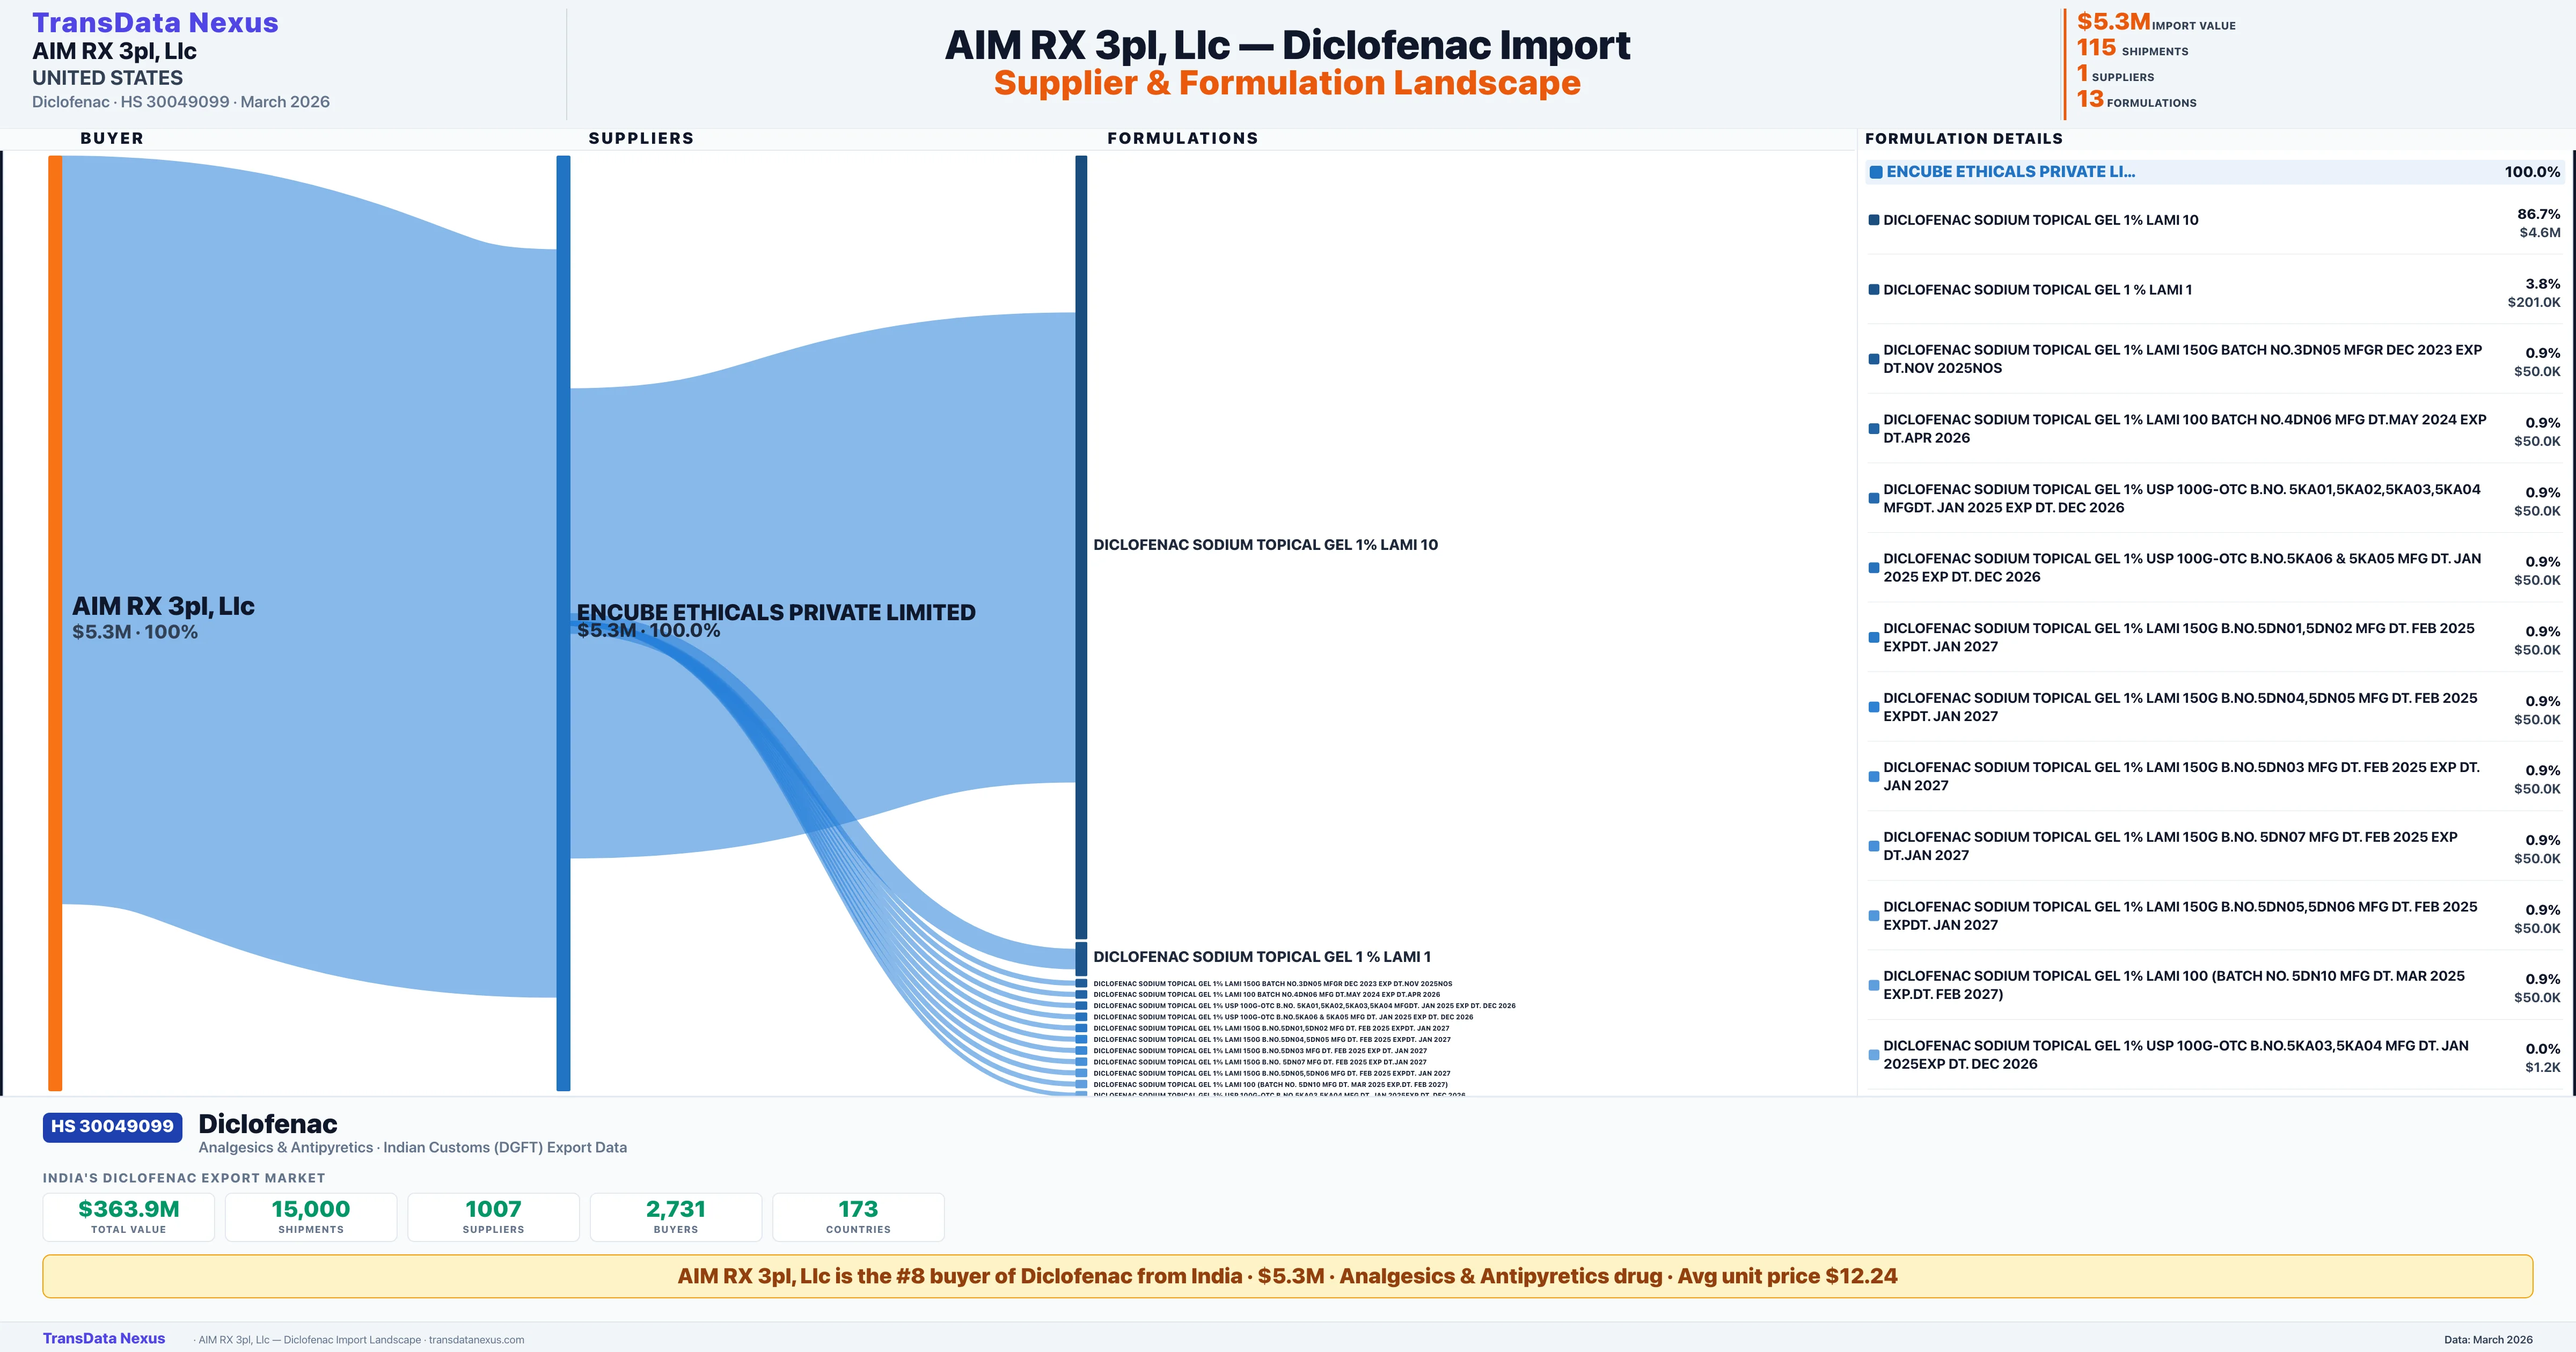This screenshot has height=1352, width=2576.
Task: Select ENCUBE ETHICALS PRIVATE LI... header row
Action: [x=2010, y=172]
